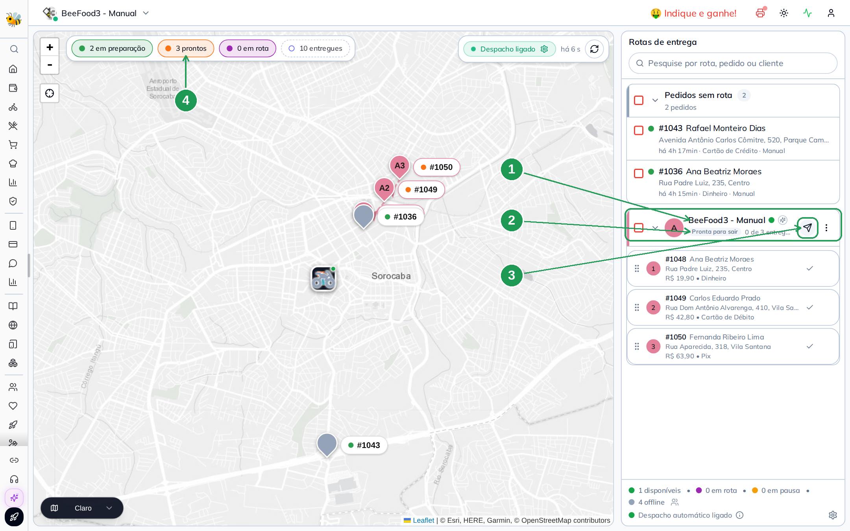
Task: Click the courier motorcycle thumbnail on the map
Action: 323,279
